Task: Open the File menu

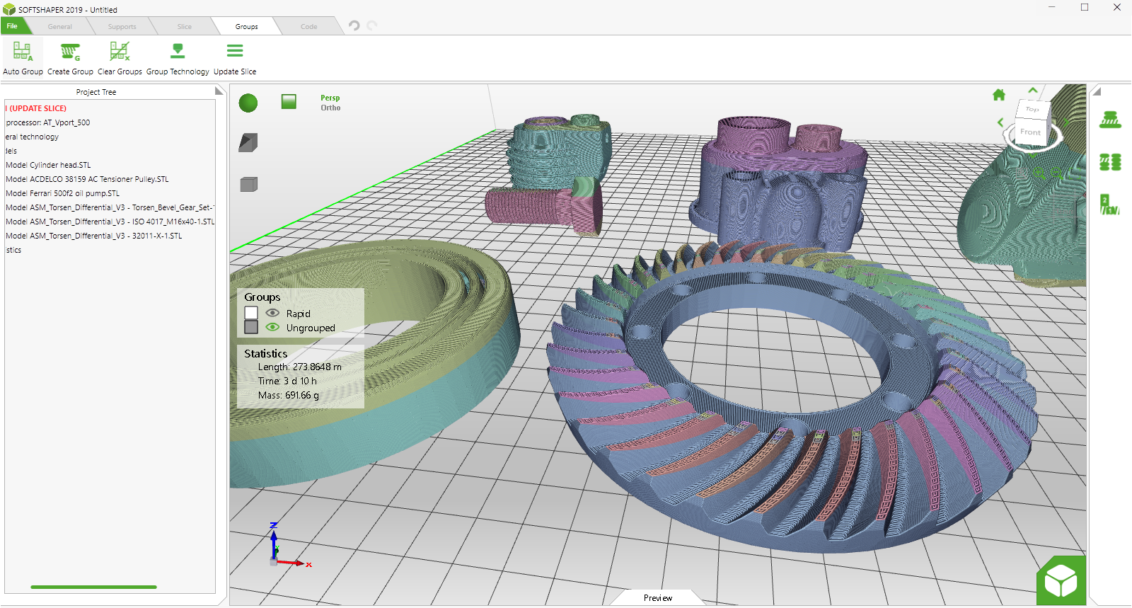Action: click(x=12, y=25)
